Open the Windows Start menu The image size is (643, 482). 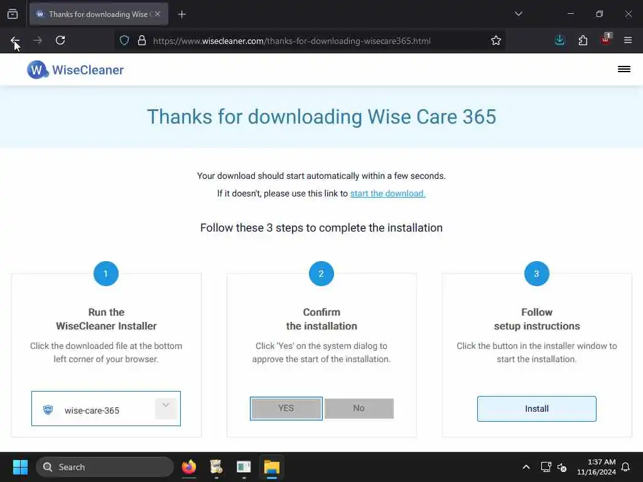(20, 467)
